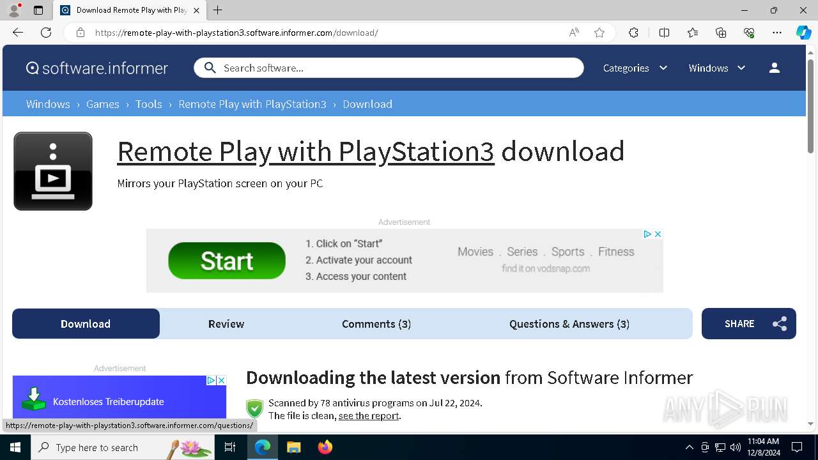Open Browser essentials heart icon
The height and width of the screenshot is (460, 818).
point(749,33)
